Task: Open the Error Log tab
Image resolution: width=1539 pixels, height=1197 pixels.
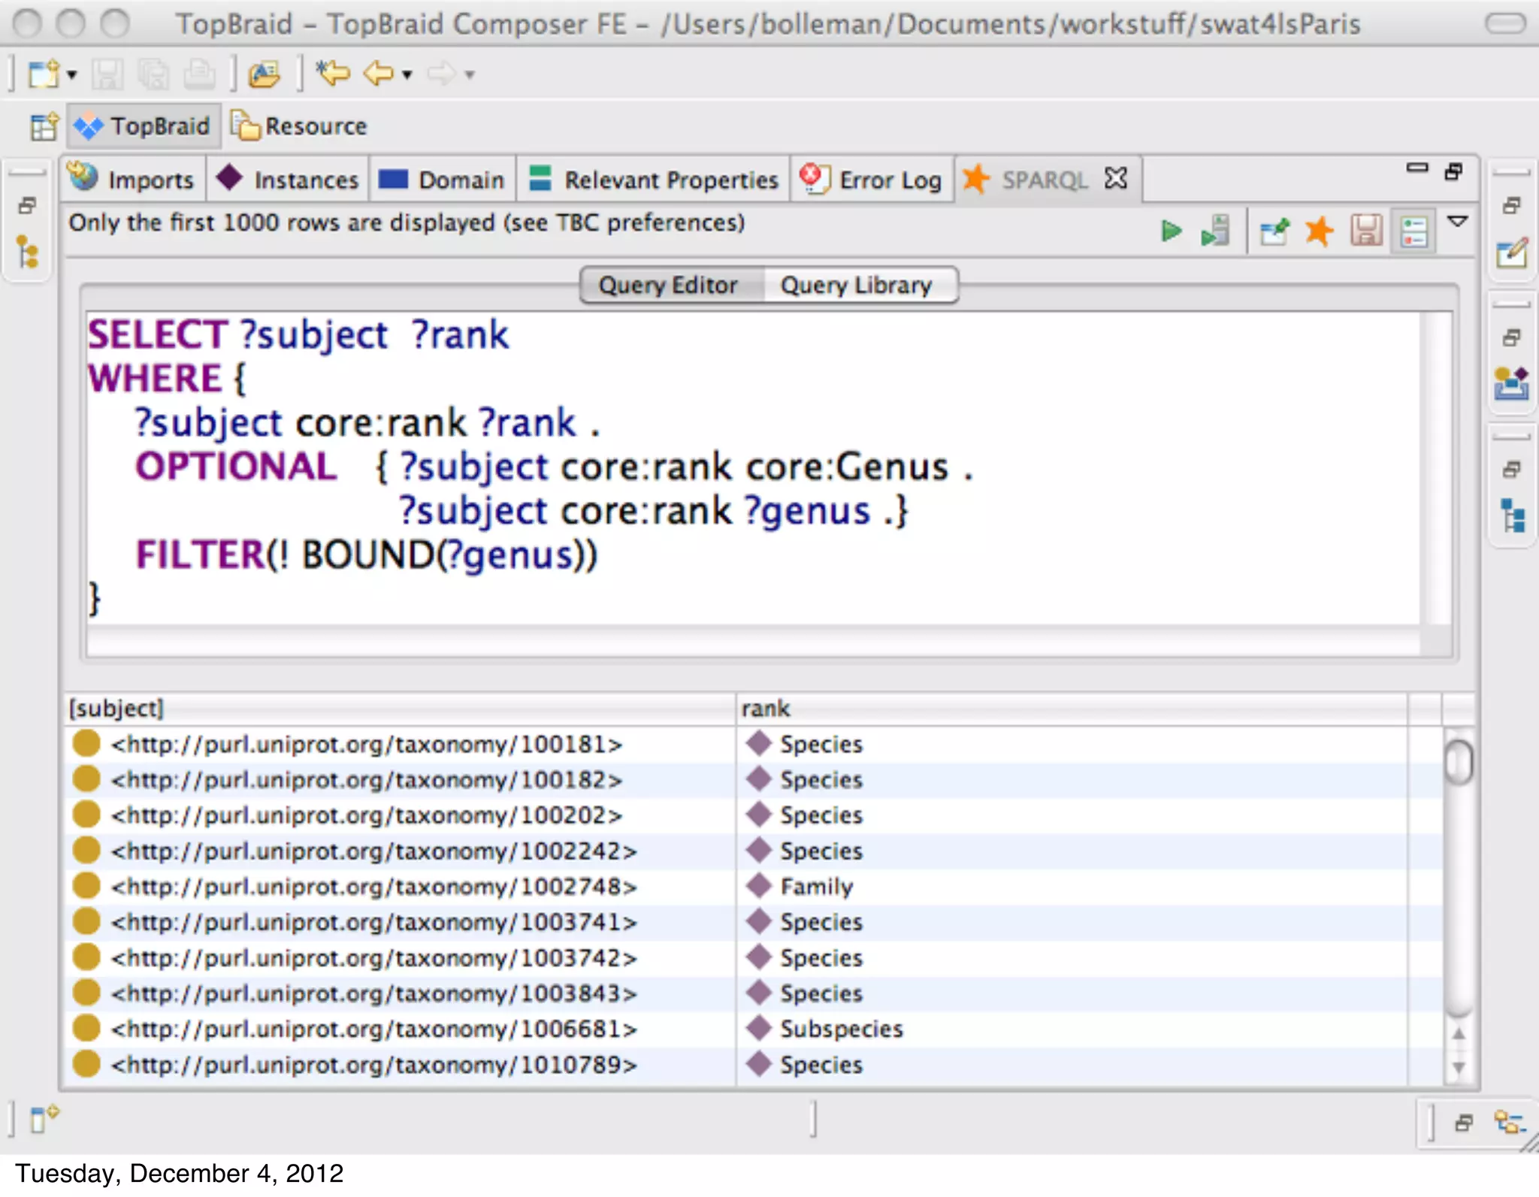Action: (x=872, y=180)
